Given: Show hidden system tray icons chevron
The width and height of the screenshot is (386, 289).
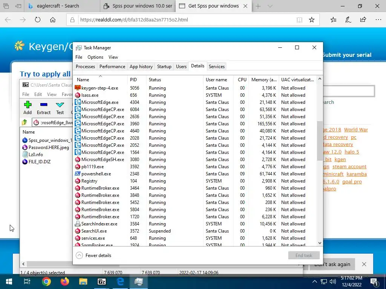Looking at the screenshot, I should click(x=314, y=281).
